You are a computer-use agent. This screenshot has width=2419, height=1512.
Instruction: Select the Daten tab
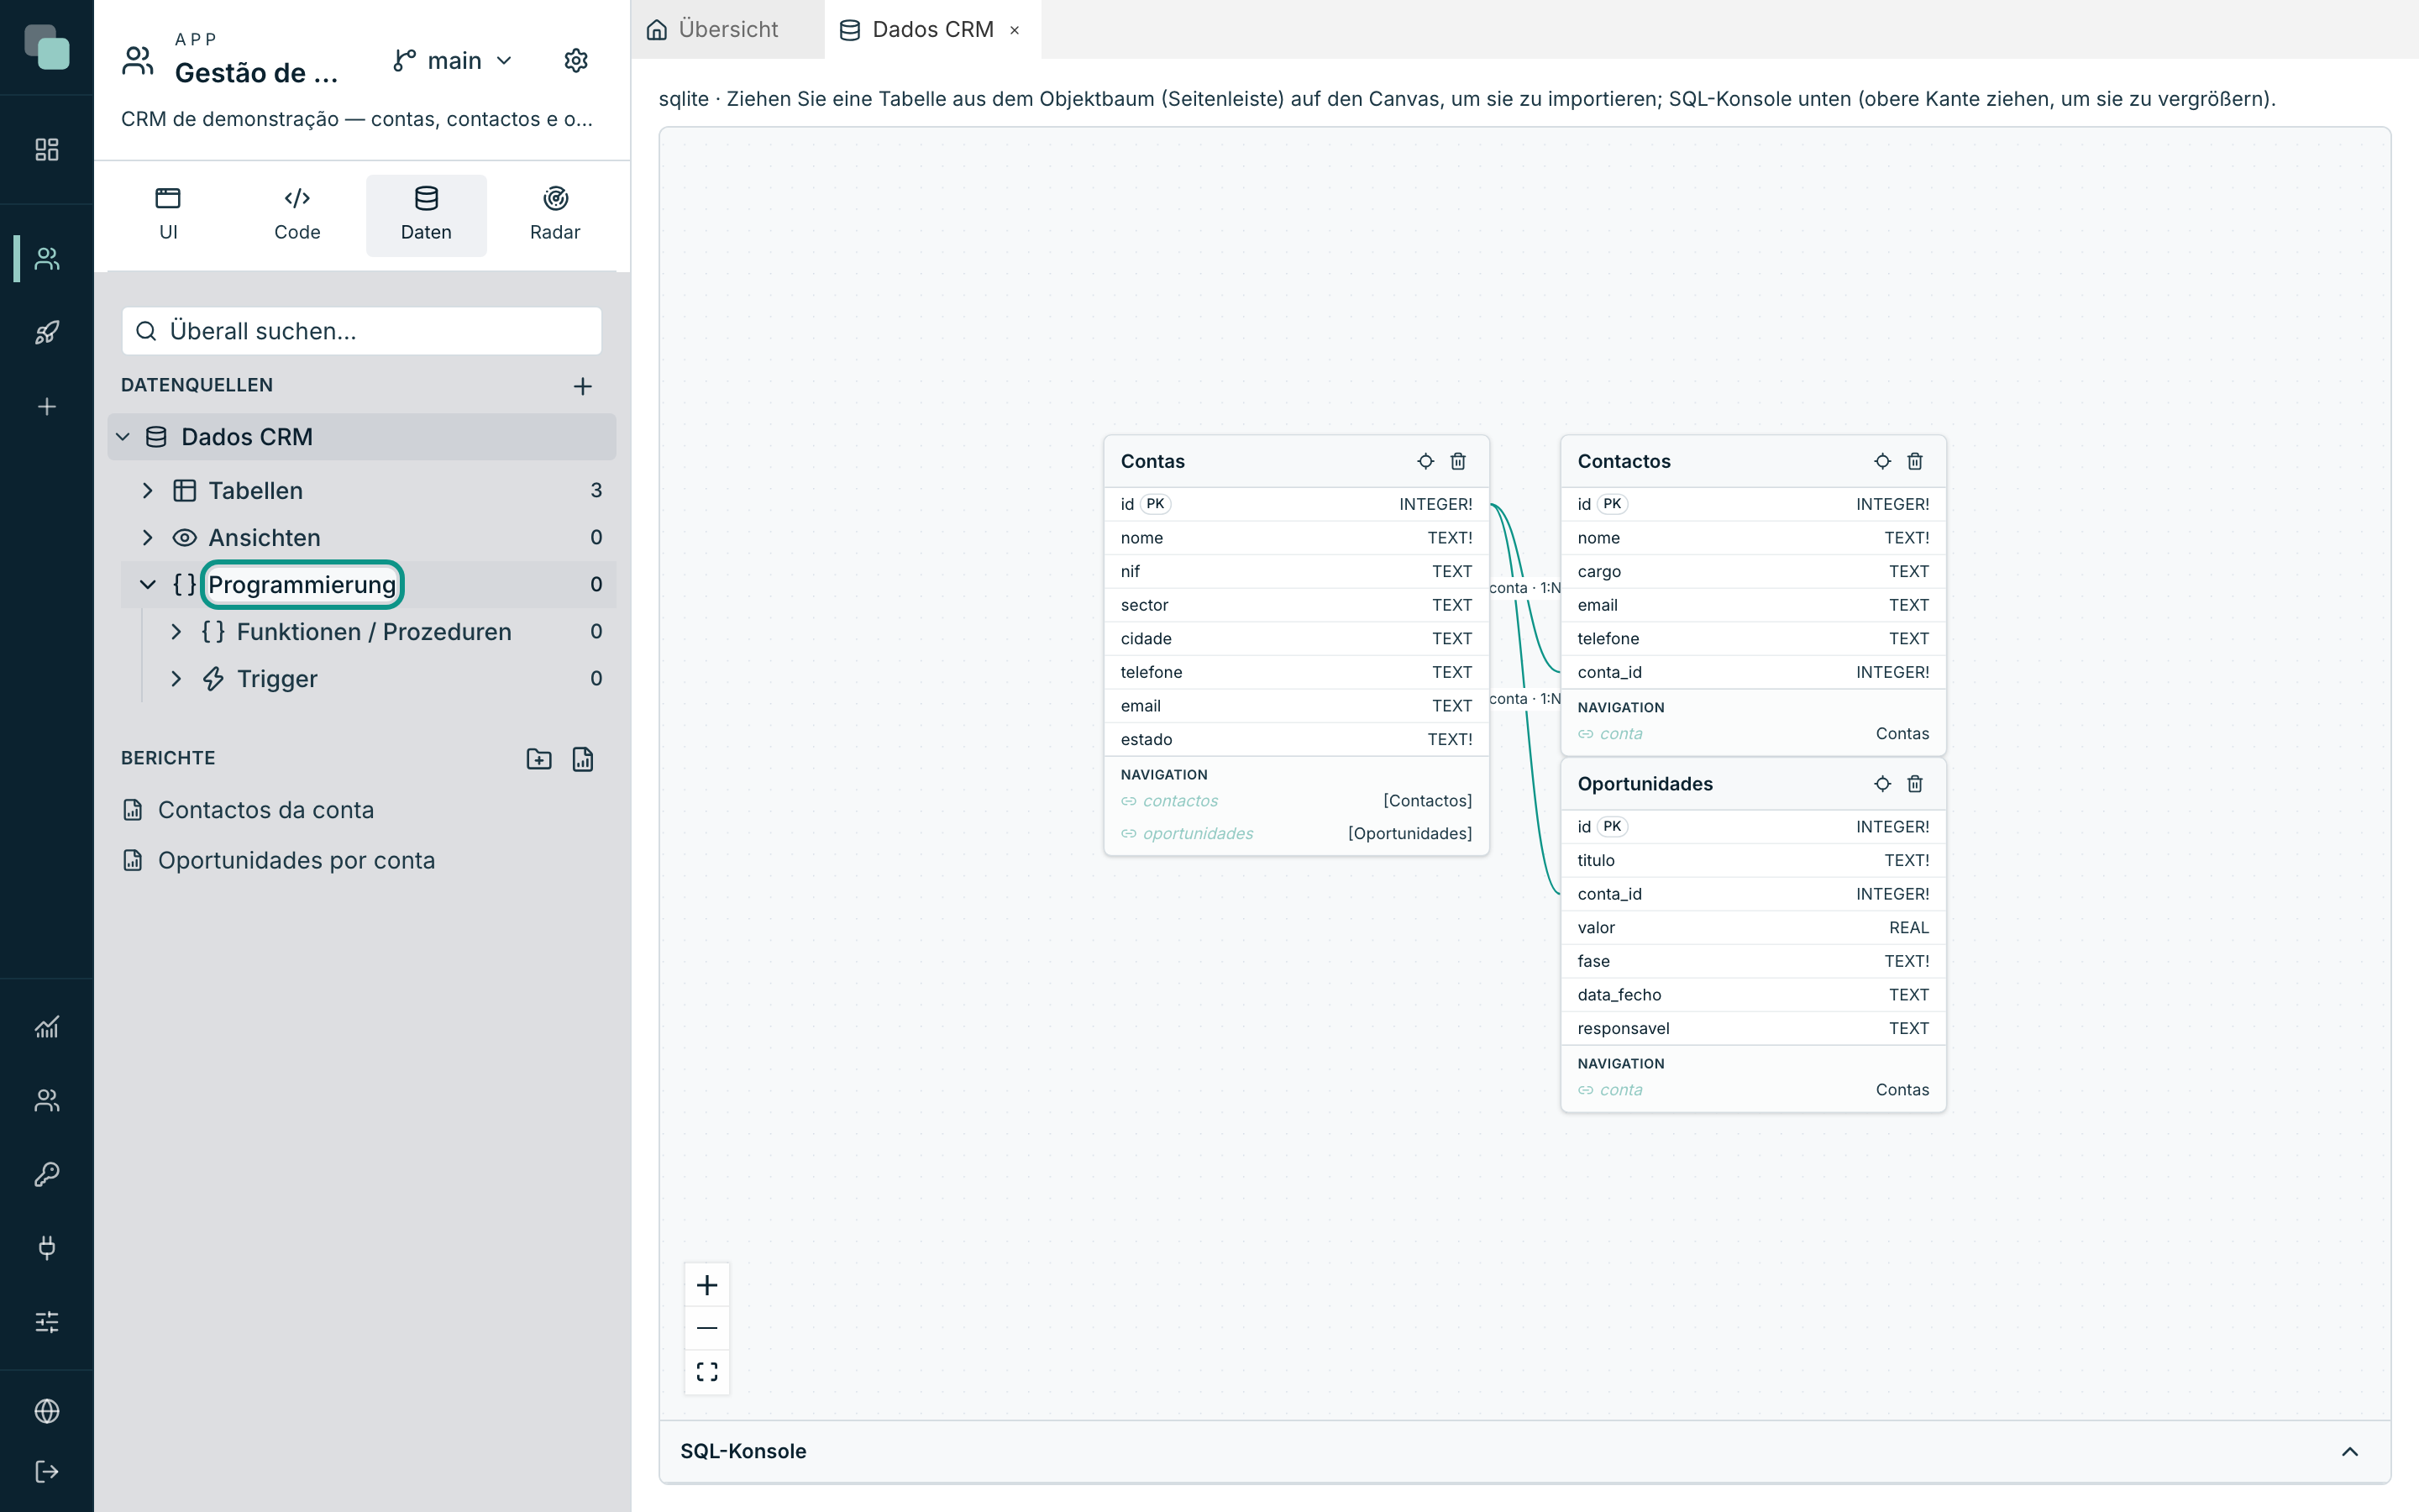pos(426,215)
